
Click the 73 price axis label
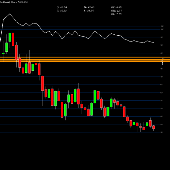161,77
